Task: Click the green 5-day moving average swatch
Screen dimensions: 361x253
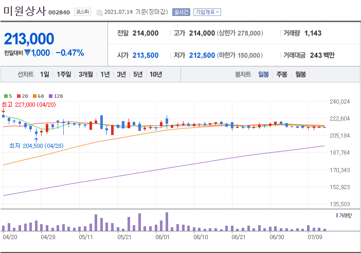Action: click(6, 96)
